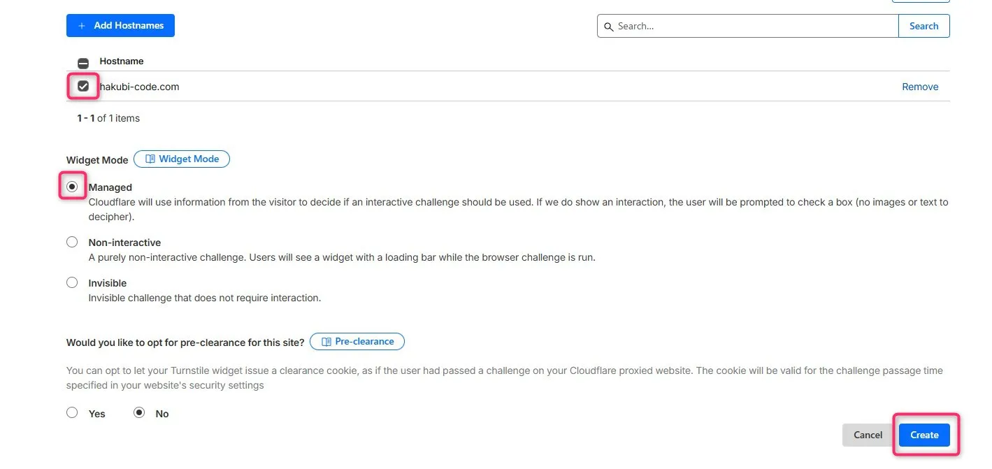
Task: Choose the Invisible challenge mode
Action: [72, 282]
